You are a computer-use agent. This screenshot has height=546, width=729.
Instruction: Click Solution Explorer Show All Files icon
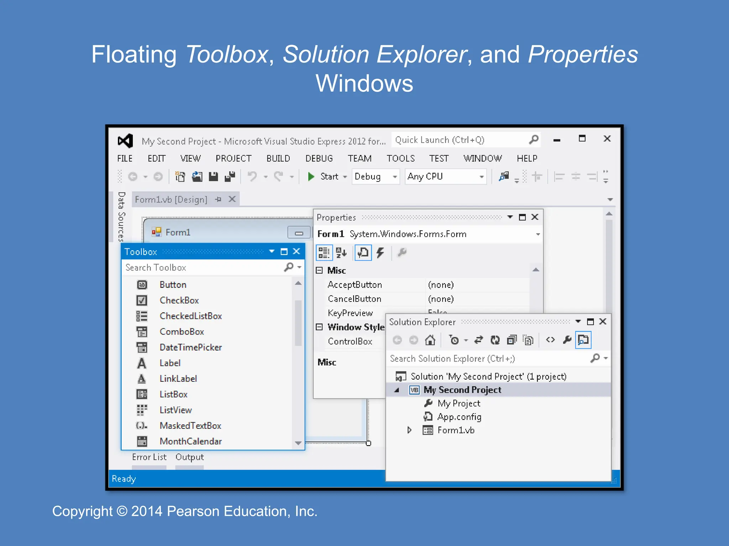(528, 340)
